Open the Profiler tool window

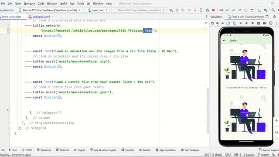pyautogui.click(x=144, y=150)
